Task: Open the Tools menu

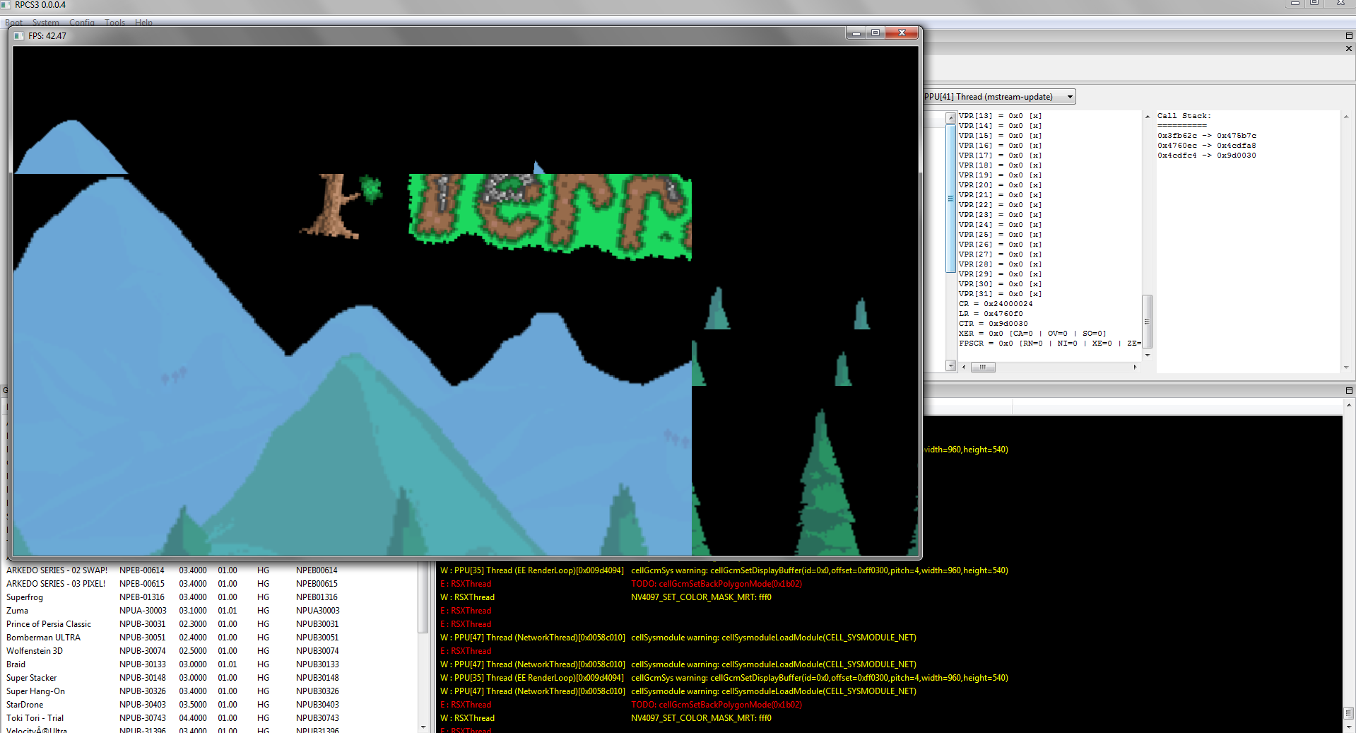Action: (114, 23)
